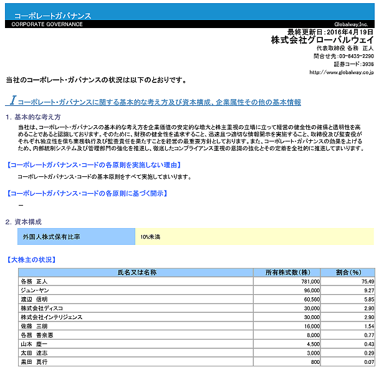The width and height of the screenshot is (379, 372).
Task: Select shareholder 株式会社ディスコ
Action: coord(42,308)
